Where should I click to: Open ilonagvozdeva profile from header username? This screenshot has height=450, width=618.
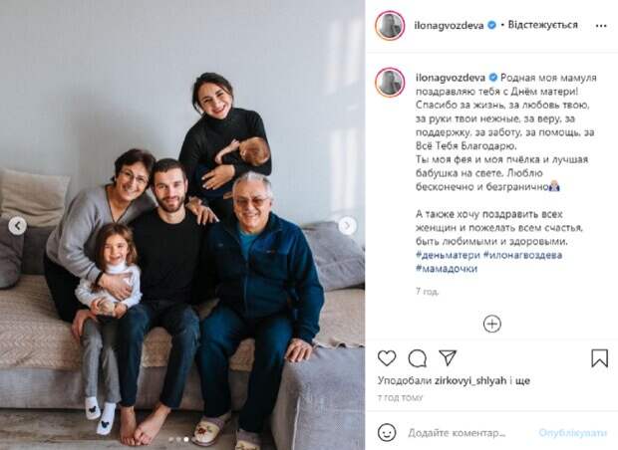449,26
